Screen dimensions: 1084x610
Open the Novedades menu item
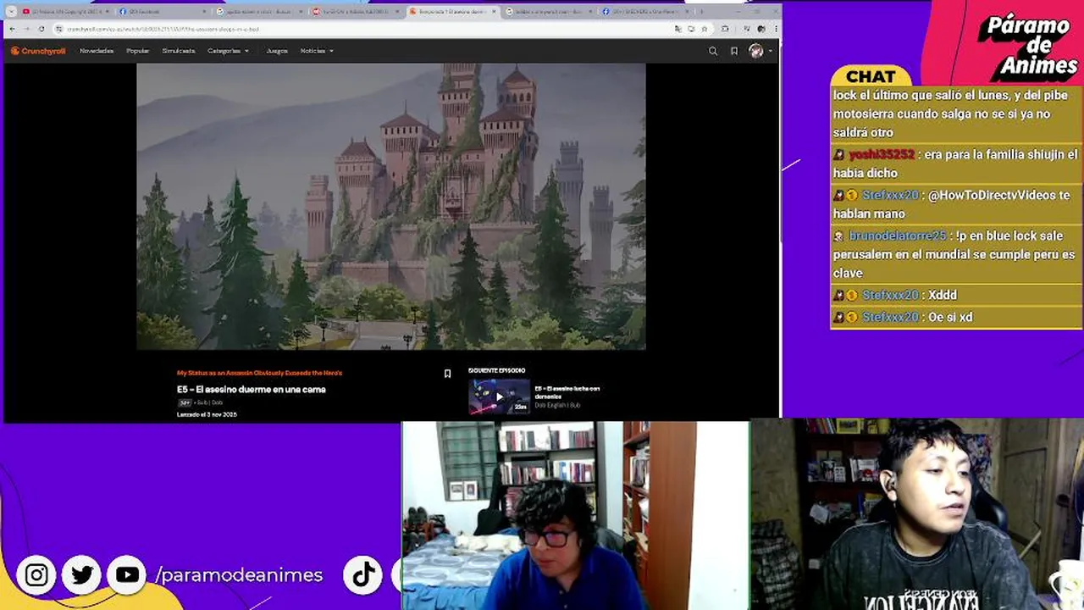tap(97, 51)
